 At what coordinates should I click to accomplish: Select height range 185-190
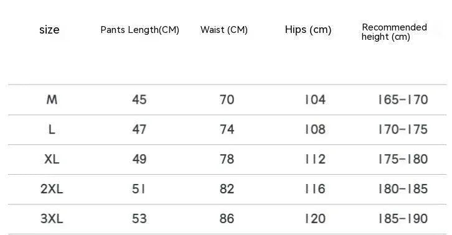tap(403, 219)
